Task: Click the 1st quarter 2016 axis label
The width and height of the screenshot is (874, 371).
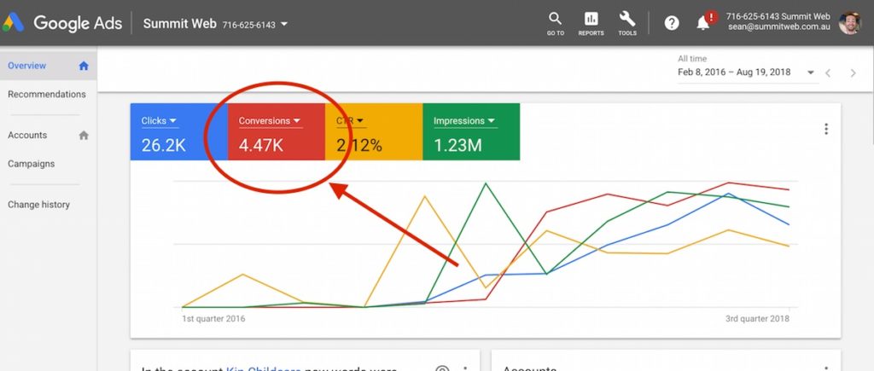Action: tap(213, 319)
